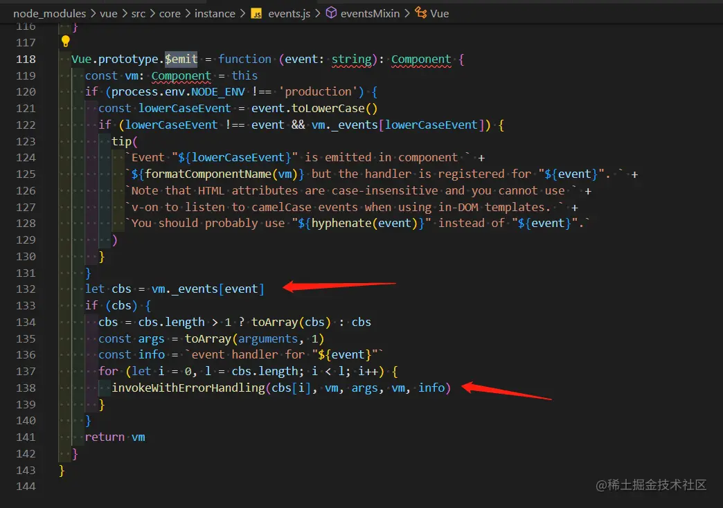Click the 'string' type with squiggle
The width and height of the screenshot is (723, 508).
[x=351, y=59]
